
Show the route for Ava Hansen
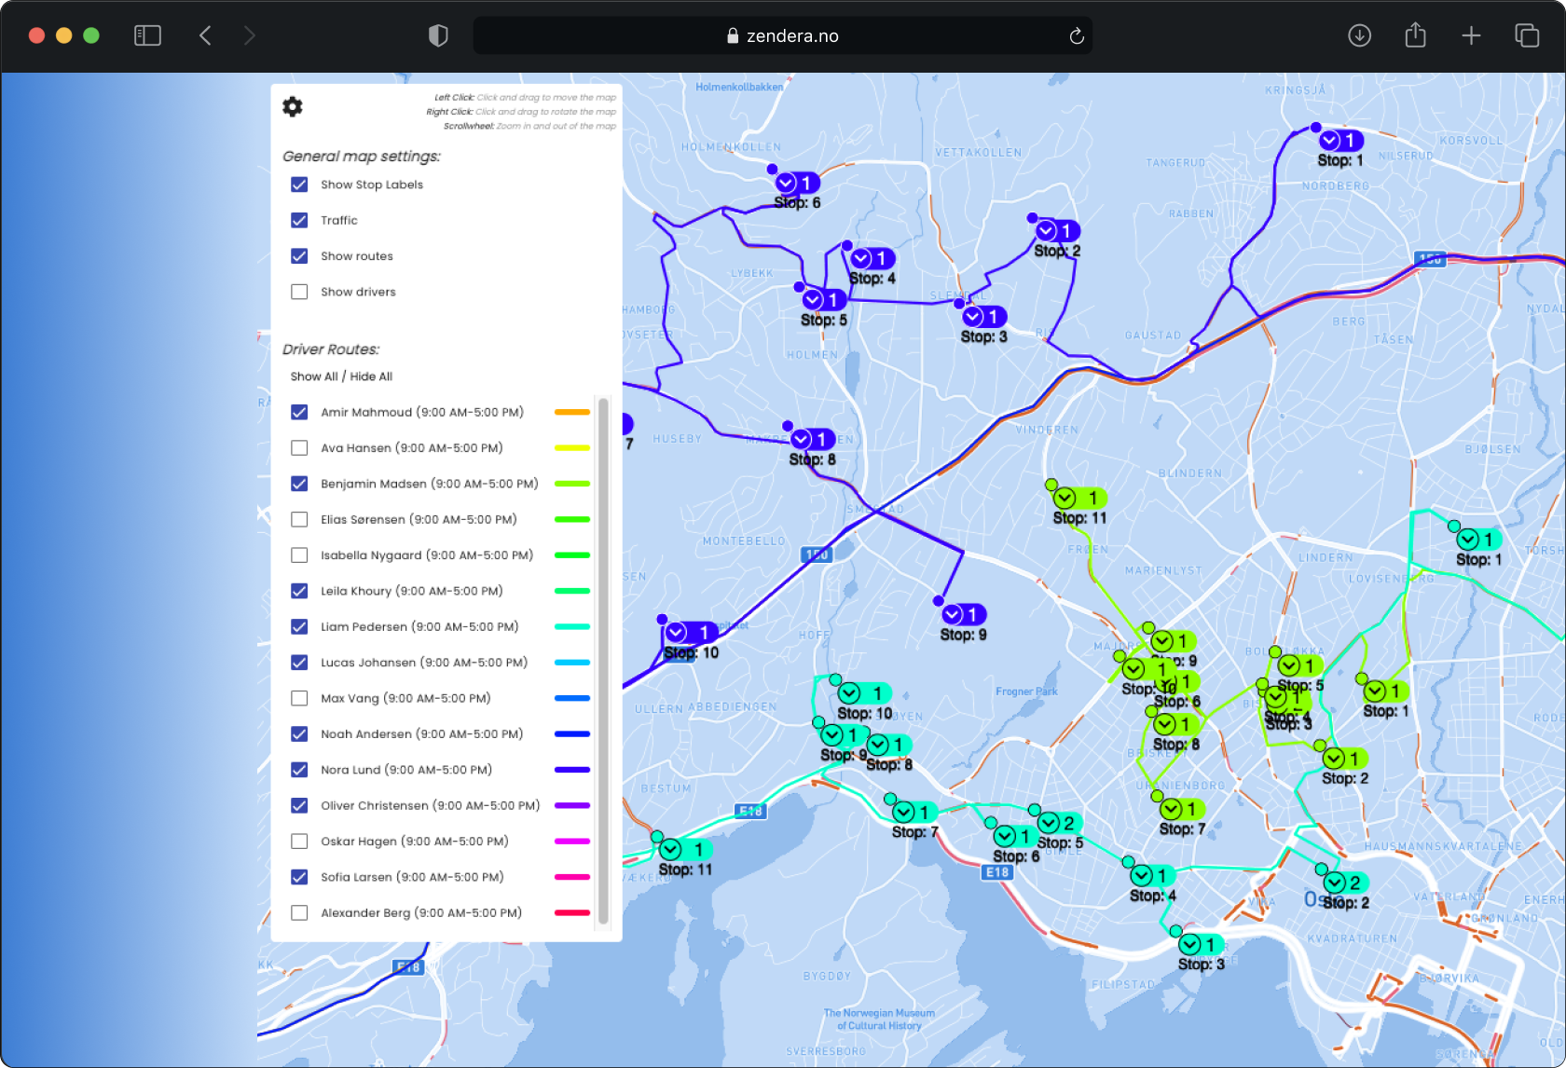(x=299, y=448)
